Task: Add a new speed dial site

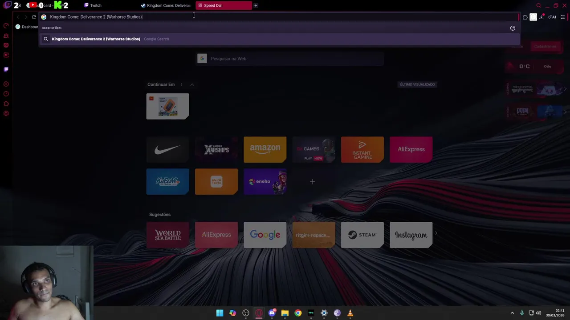Action: pyautogui.click(x=313, y=181)
